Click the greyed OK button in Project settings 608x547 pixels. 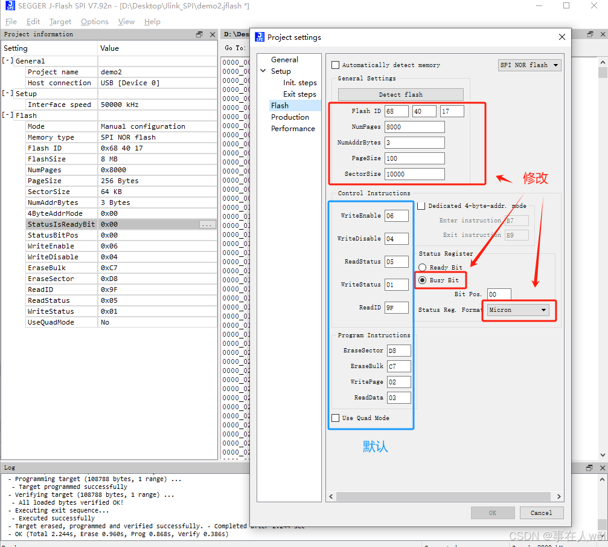tap(493, 513)
